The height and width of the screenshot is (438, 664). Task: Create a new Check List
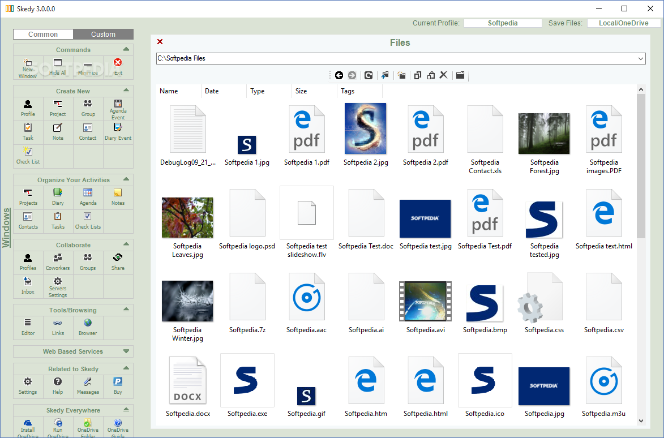(x=28, y=156)
